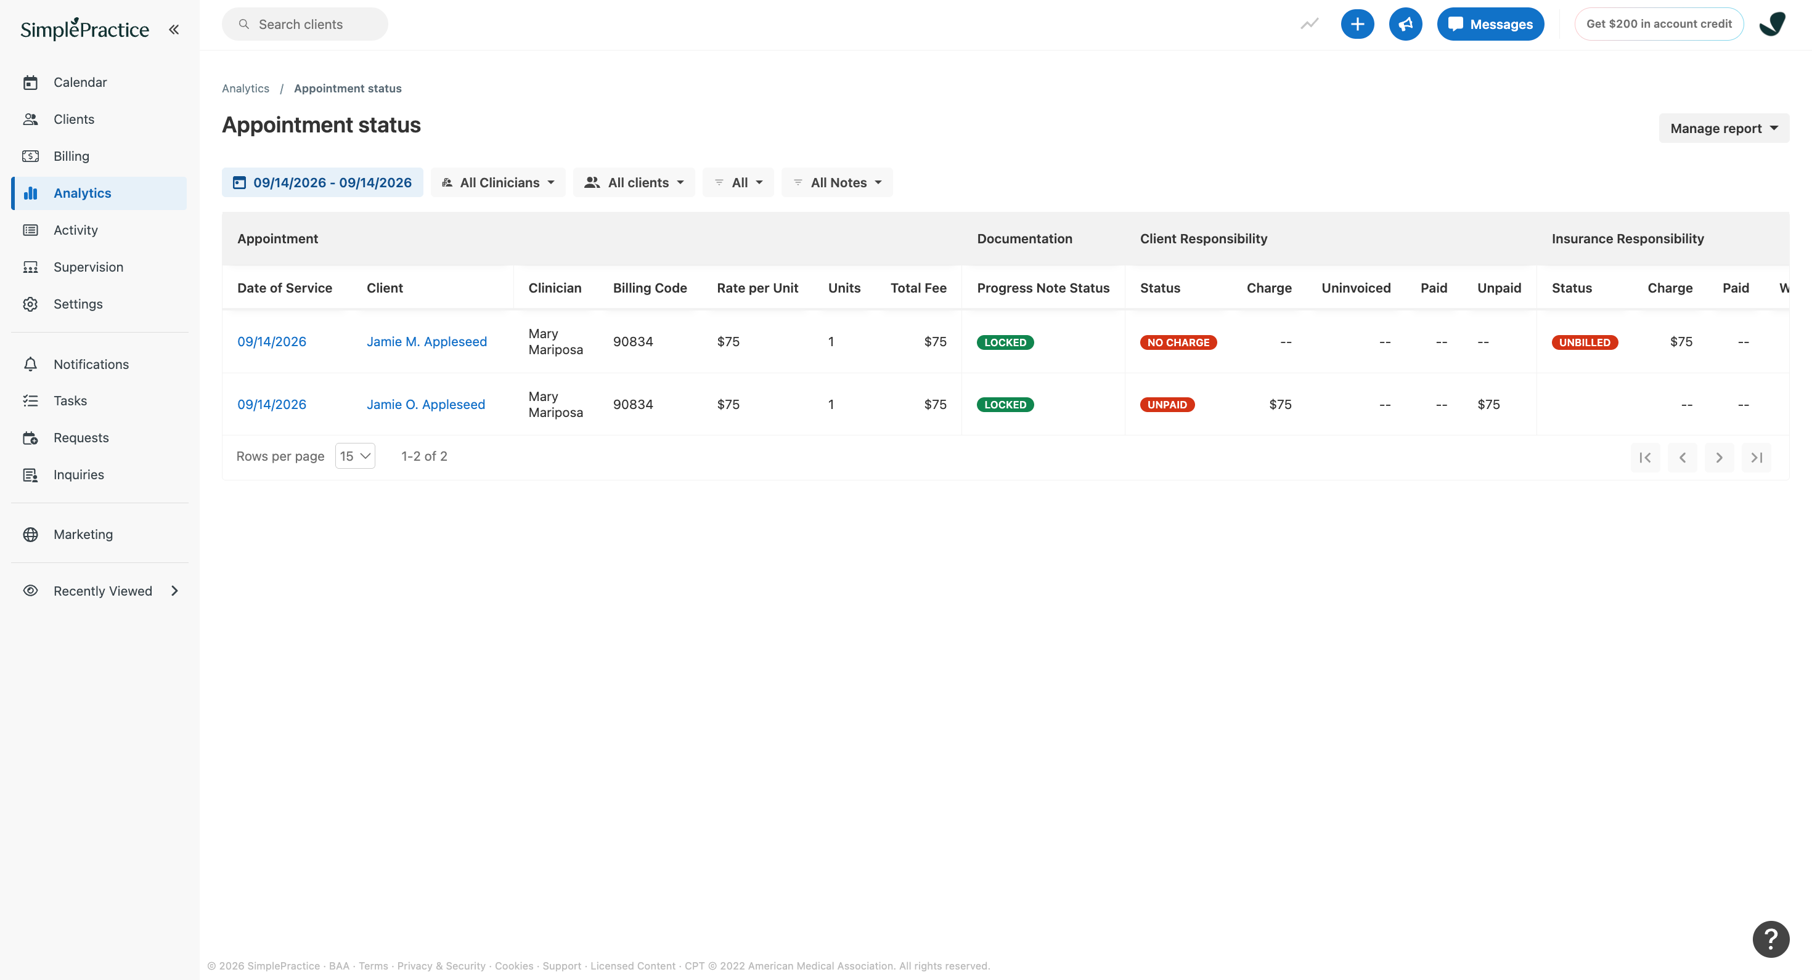Click Get $200 in account credit
This screenshot has width=1812, height=980.
click(1658, 24)
